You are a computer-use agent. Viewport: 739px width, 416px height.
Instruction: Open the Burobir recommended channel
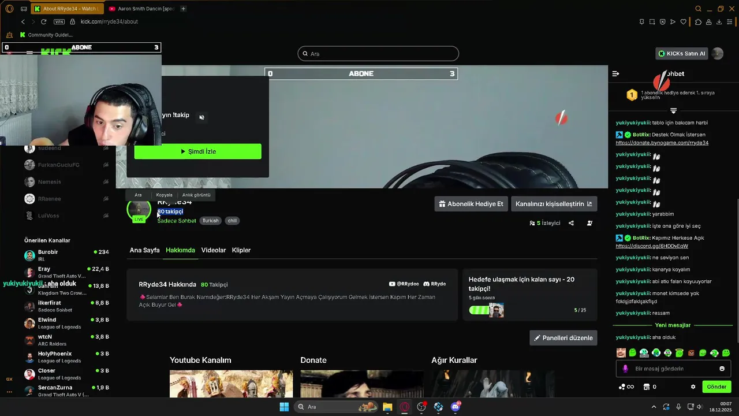pos(66,255)
